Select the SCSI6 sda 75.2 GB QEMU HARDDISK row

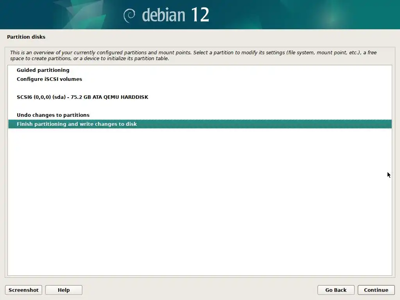pos(200,97)
